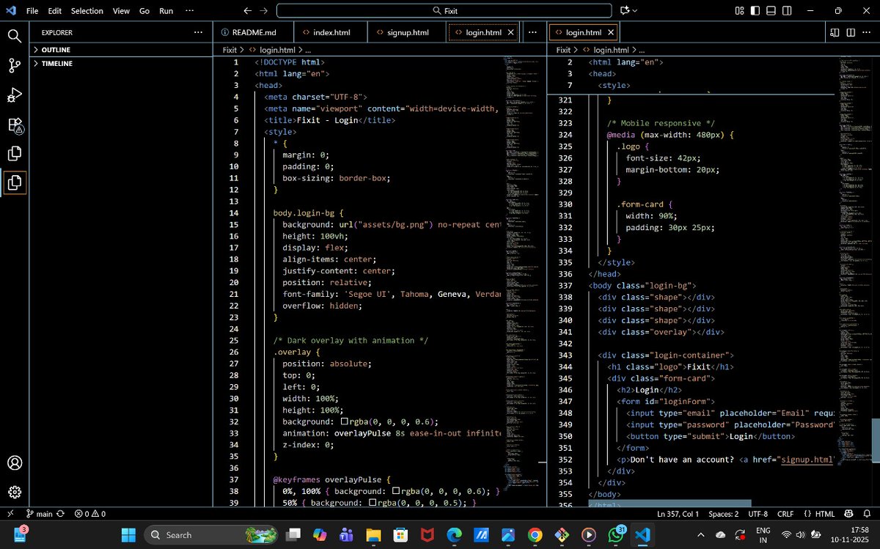
Task: Expand the TIMELINE section
Action: point(121,64)
